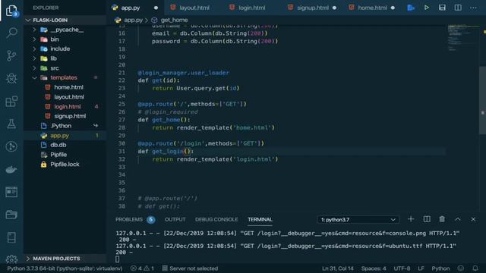Add a new terminal with plus icon

pyautogui.click(x=411, y=219)
